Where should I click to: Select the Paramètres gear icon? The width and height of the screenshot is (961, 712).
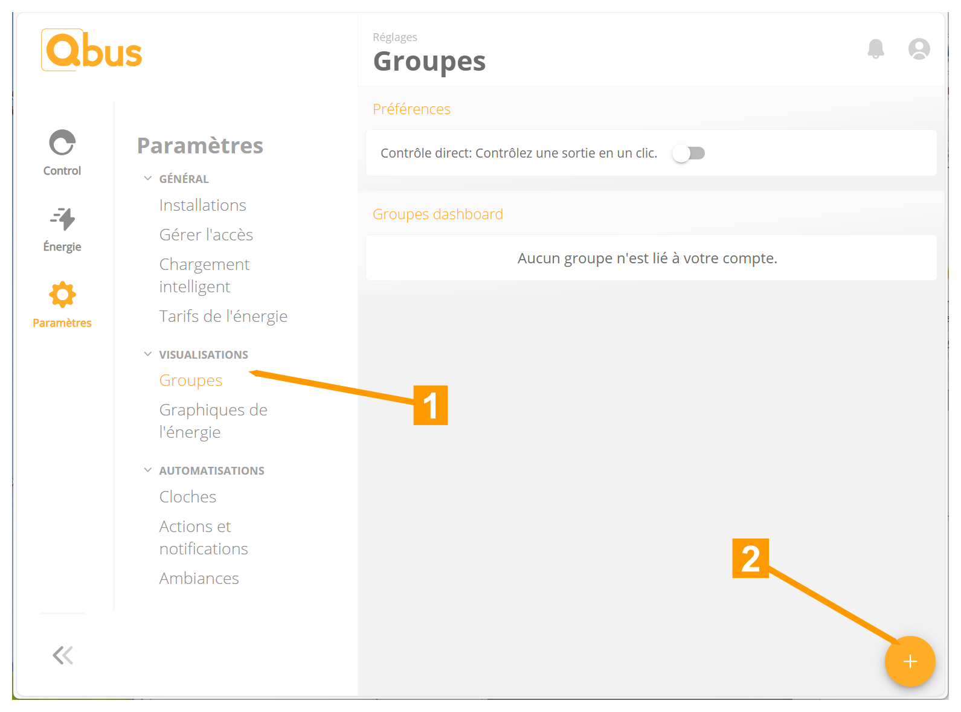(62, 295)
